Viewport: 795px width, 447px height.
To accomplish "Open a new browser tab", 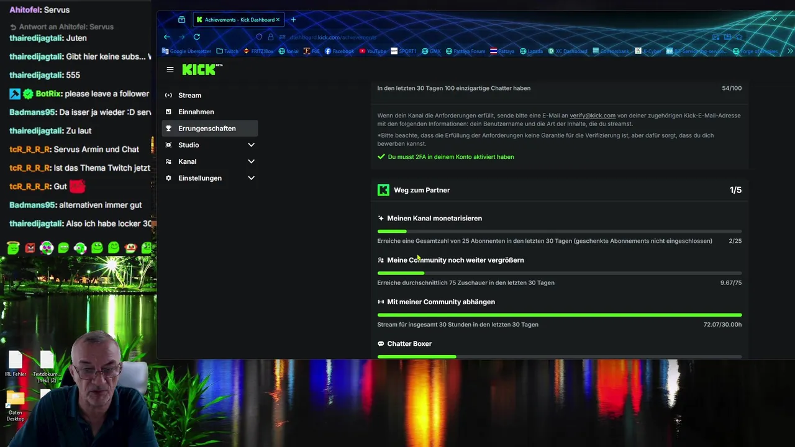I will tap(293, 20).
